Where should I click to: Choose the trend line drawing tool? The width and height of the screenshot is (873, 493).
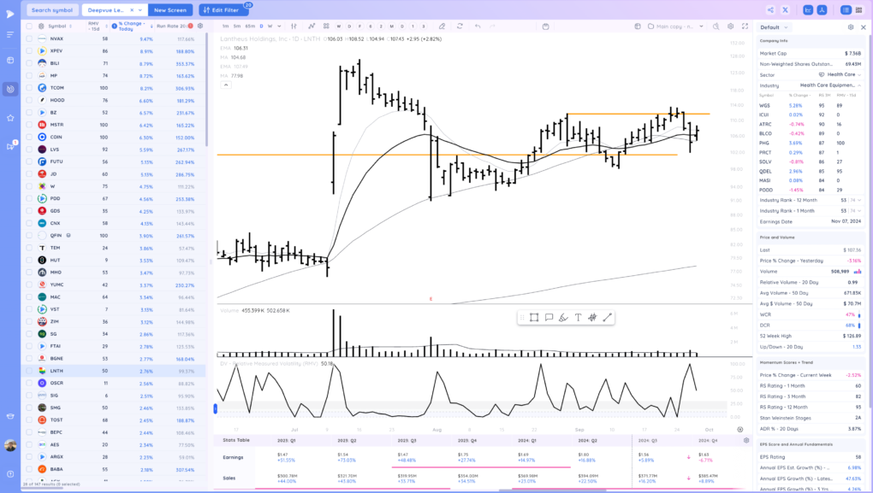point(608,317)
